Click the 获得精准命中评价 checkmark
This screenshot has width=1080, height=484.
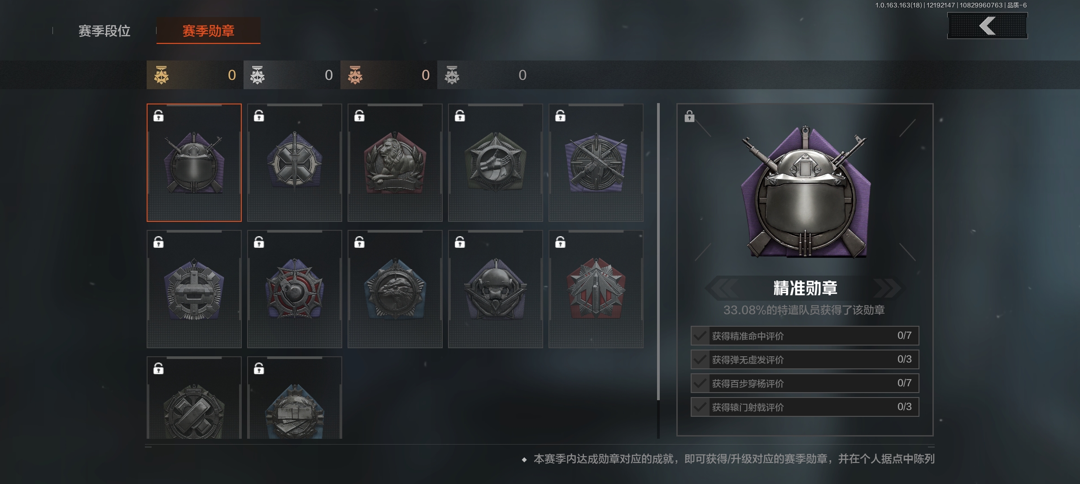[700, 336]
